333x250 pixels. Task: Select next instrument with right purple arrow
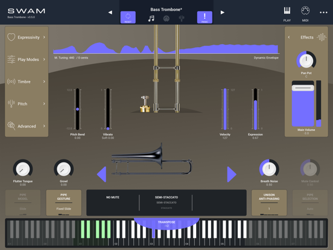pyautogui.click(x=232, y=175)
